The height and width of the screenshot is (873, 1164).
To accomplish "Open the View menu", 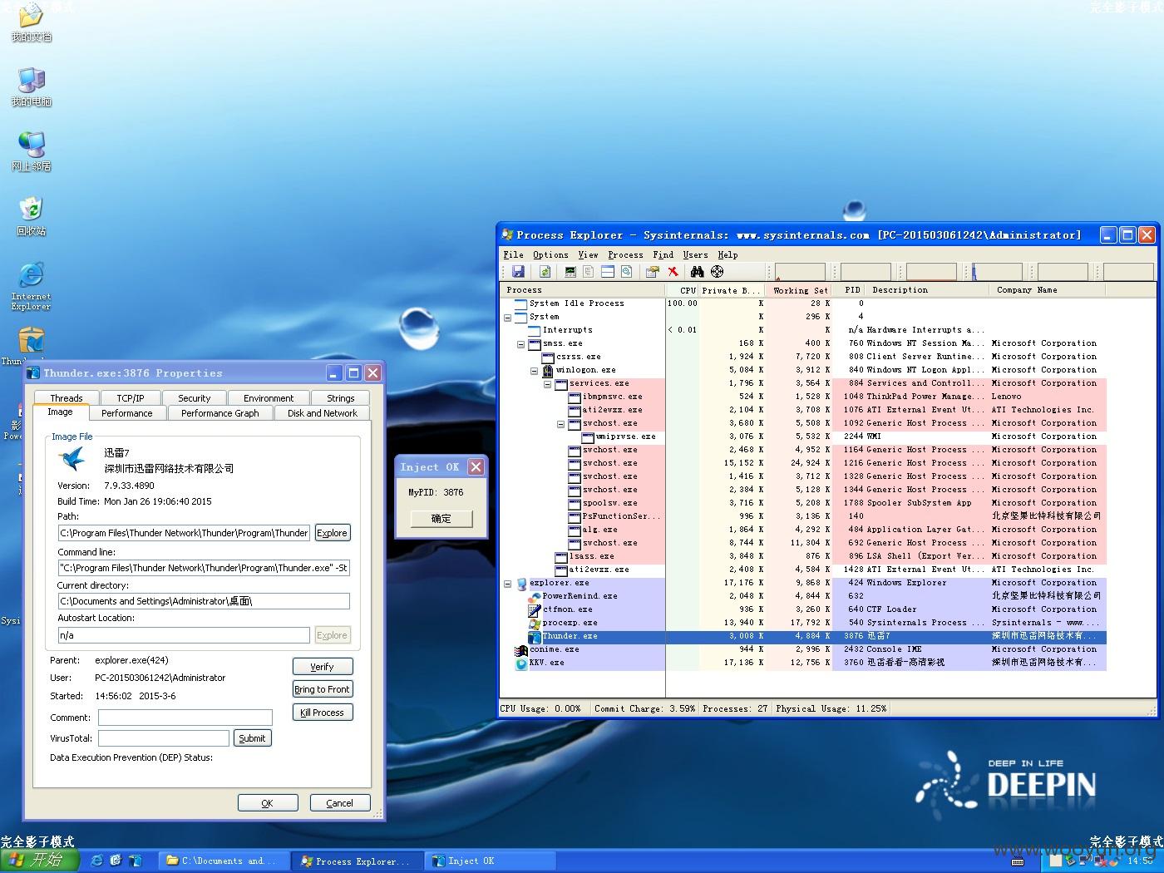I will click(x=588, y=254).
